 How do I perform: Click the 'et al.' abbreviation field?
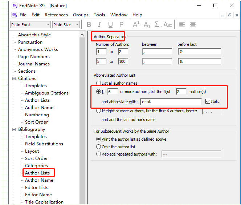(x=171, y=101)
